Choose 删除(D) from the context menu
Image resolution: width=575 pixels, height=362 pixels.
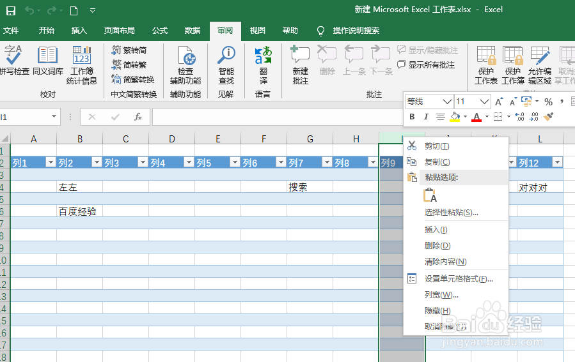(x=456, y=246)
